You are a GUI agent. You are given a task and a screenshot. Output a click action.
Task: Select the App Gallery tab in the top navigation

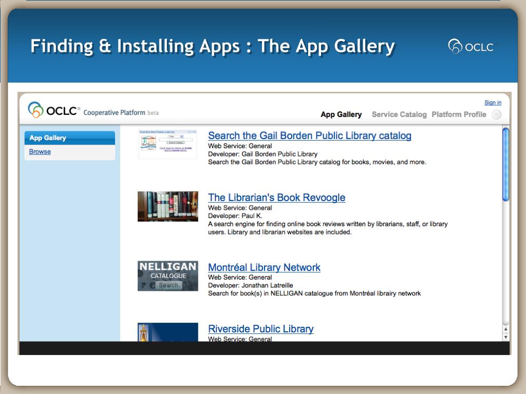pyautogui.click(x=341, y=114)
